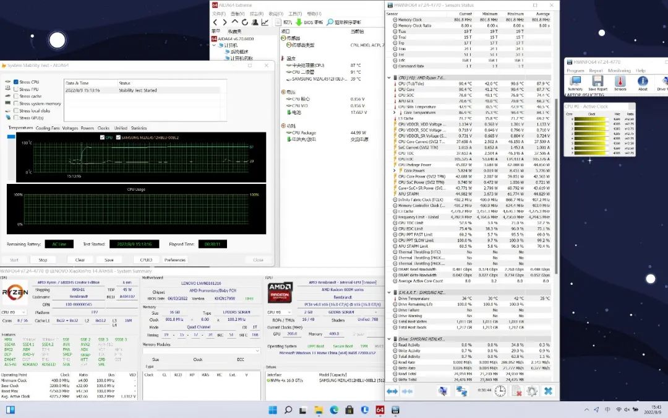The image size is (668, 418).
Task: Open the Windows Start menu
Action: (273, 410)
